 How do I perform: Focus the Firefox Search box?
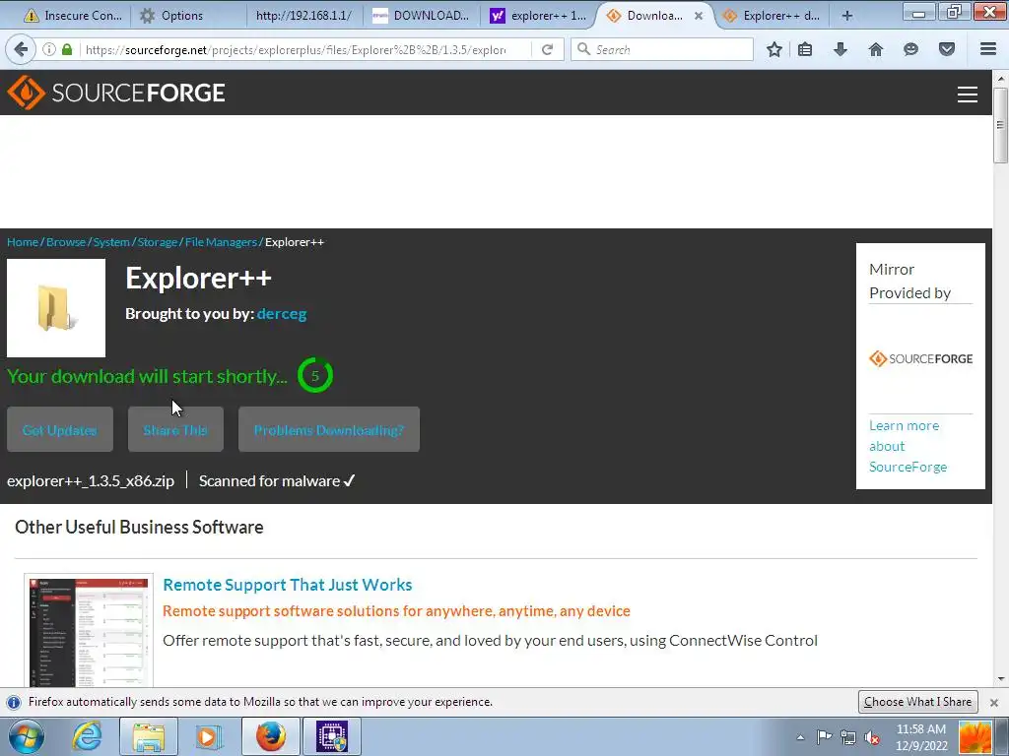662,49
